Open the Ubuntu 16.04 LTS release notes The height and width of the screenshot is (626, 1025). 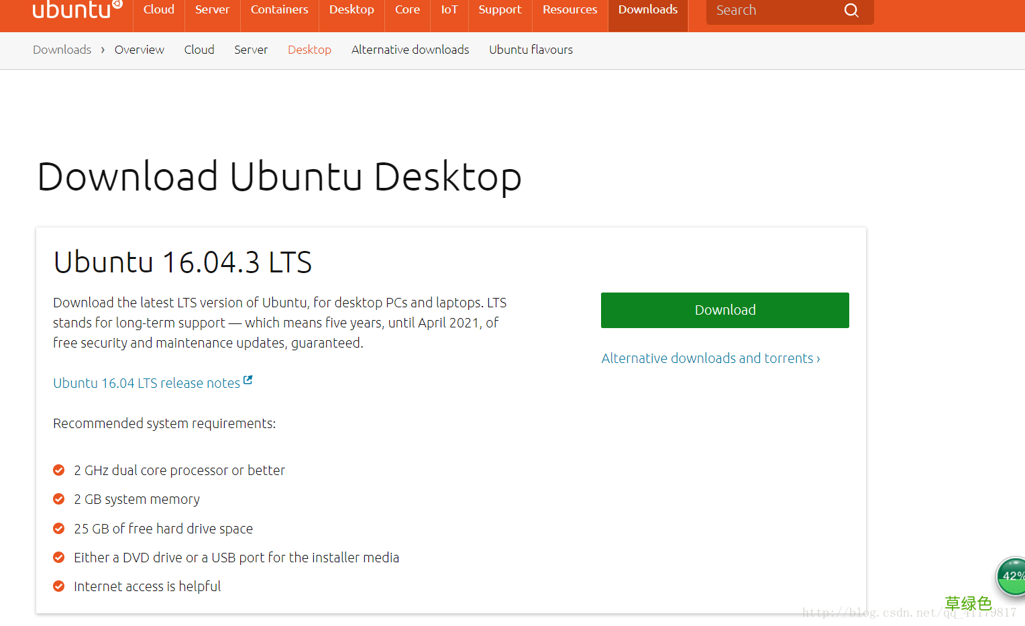[146, 382]
